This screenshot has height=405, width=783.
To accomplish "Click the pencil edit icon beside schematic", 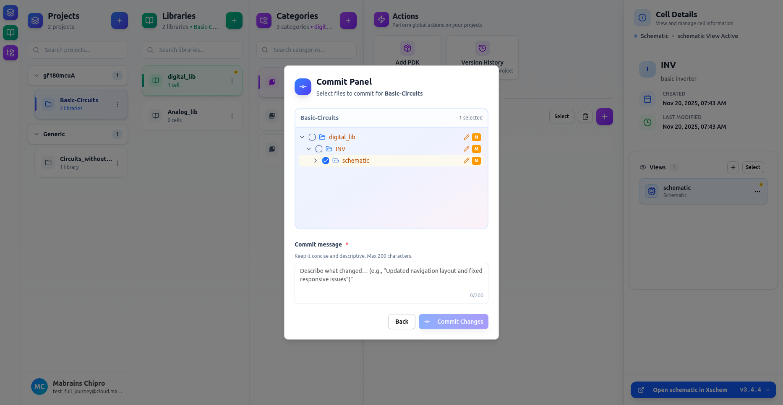I will click(x=466, y=161).
